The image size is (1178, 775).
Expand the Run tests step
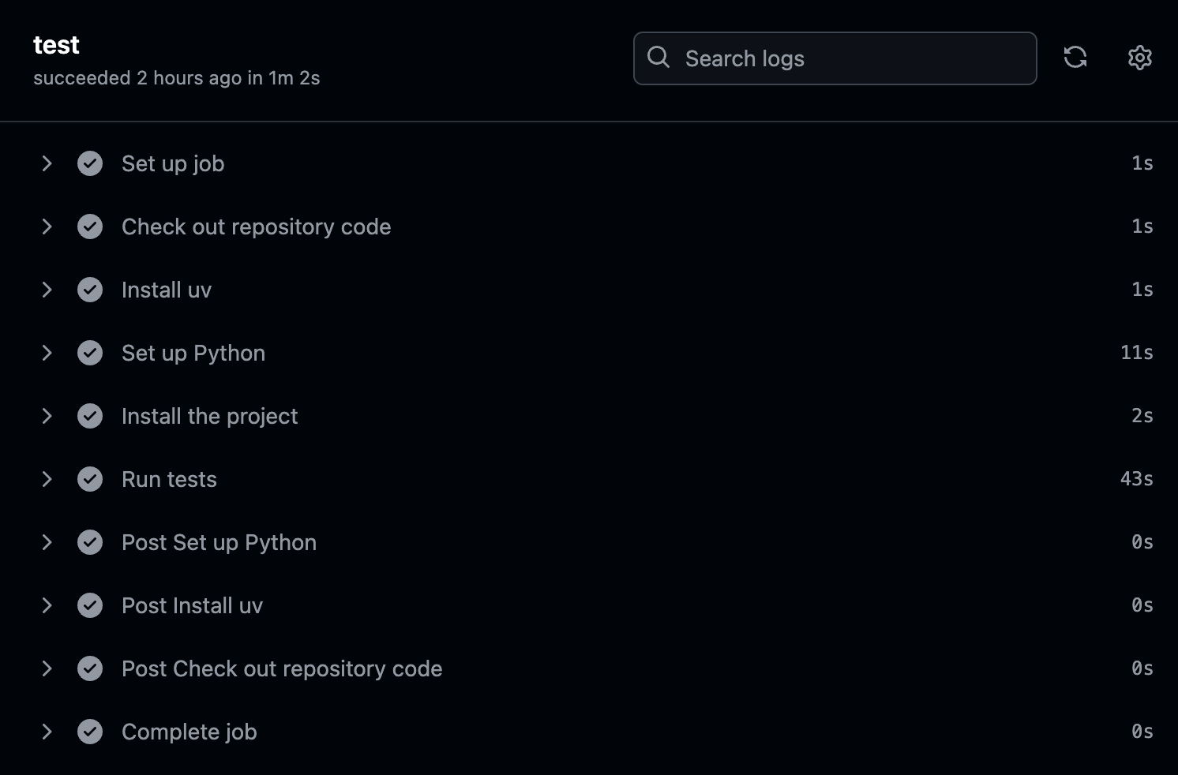pos(47,479)
